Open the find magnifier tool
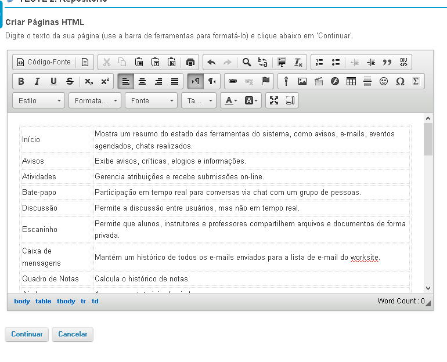Image resolution: width=447 pixels, height=362 pixels. tap(246, 62)
